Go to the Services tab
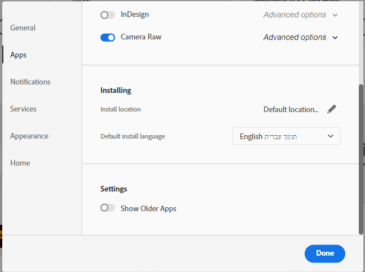Image resolution: width=365 pixels, height=272 pixels. (23, 109)
